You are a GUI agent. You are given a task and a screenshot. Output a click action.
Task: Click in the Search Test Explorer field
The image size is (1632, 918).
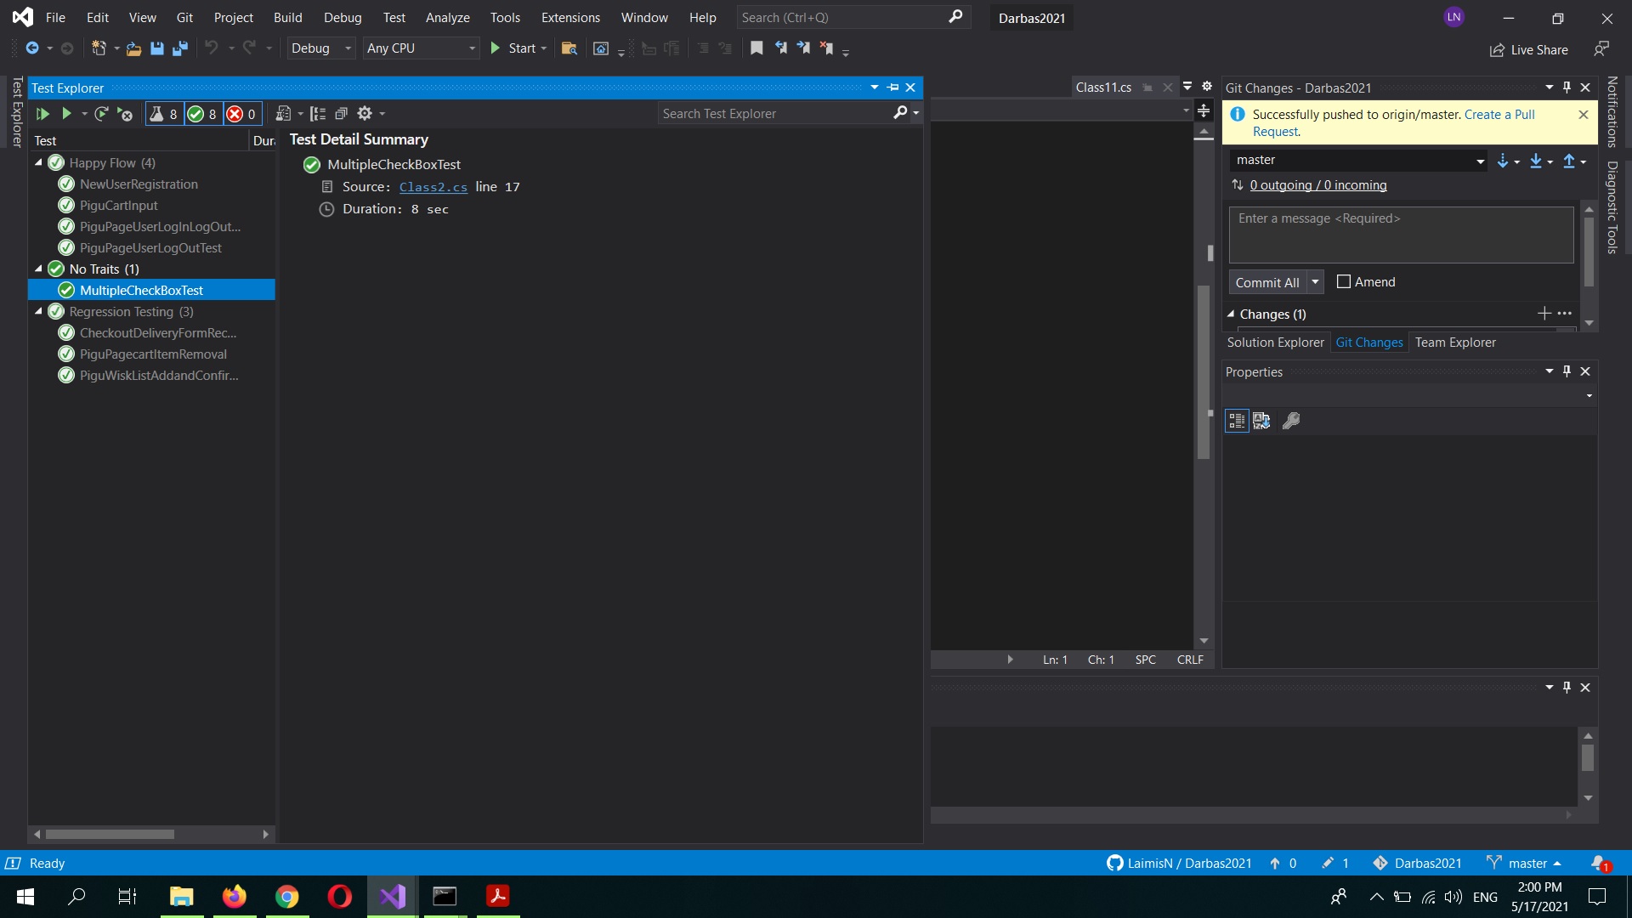(773, 114)
